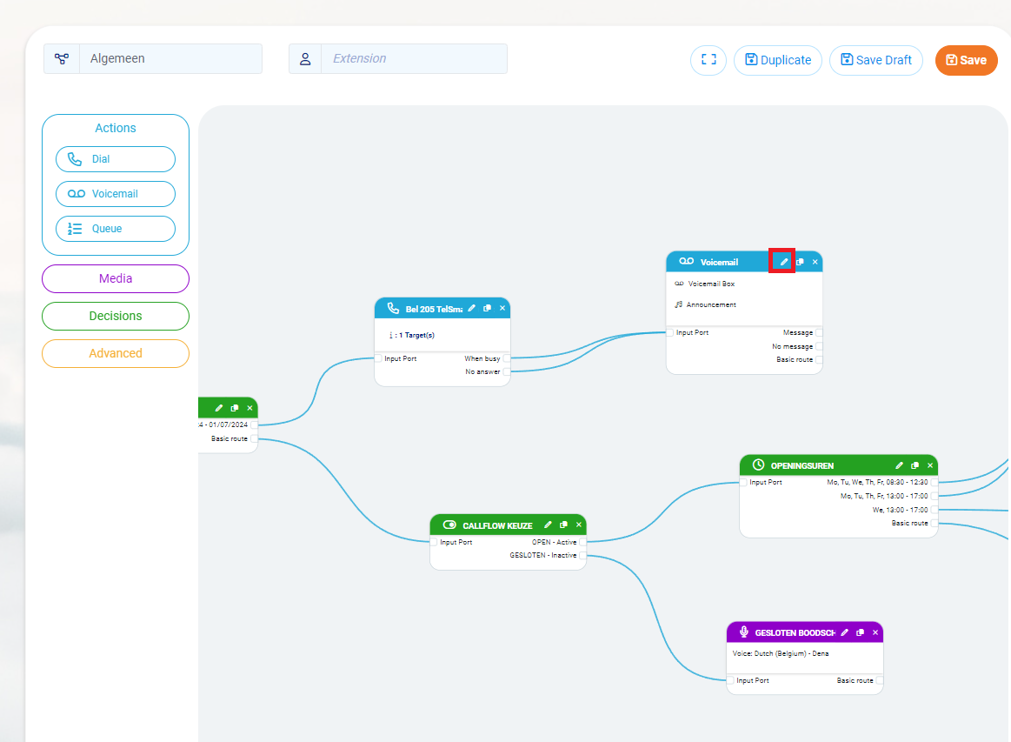Edit the CALLFLOW KEUZE node
This screenshot has width=1011, height=742.
548,525
